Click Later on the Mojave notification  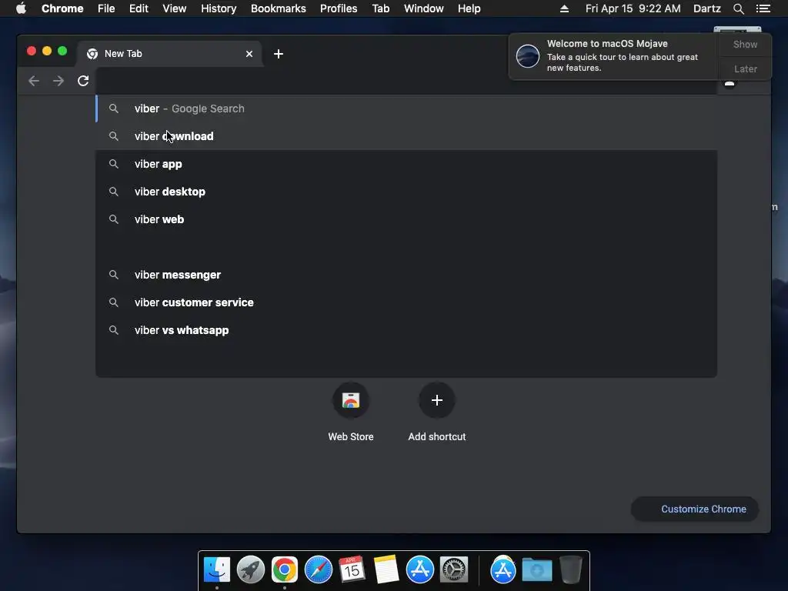pos(745,68)
